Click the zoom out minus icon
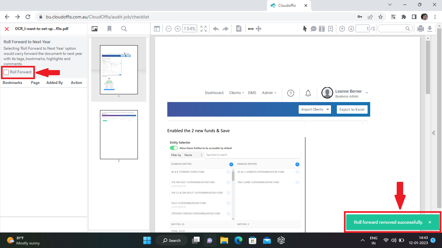442x248 pixels. point(169,29)
